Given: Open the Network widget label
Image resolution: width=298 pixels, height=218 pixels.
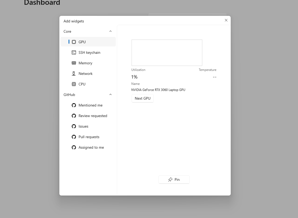Looking at the screenshot, I should coord(85,74).
